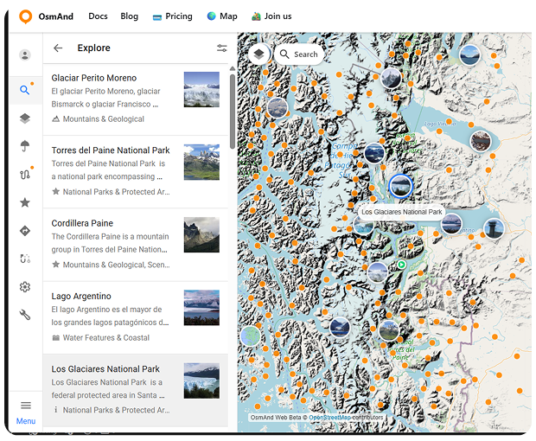Open the Lago Argentino thumbnail image

pyautogui.click(x=201, y=308)
